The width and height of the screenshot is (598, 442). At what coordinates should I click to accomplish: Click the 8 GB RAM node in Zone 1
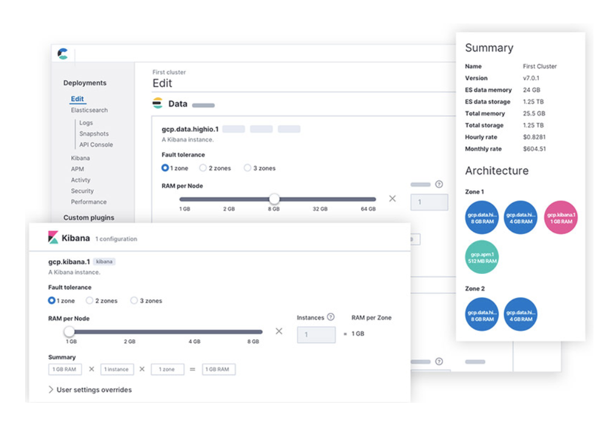tap(482, 217)
